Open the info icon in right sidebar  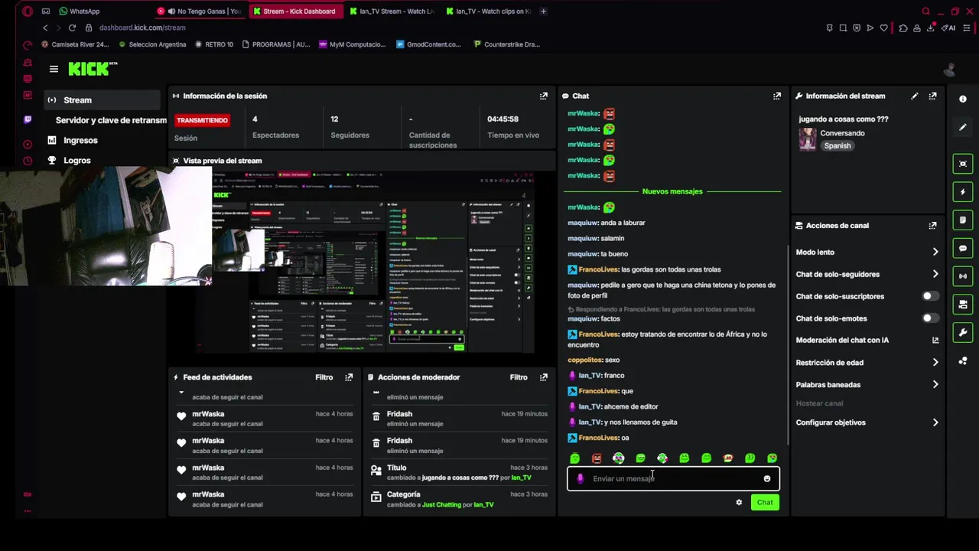pos(963,99)
